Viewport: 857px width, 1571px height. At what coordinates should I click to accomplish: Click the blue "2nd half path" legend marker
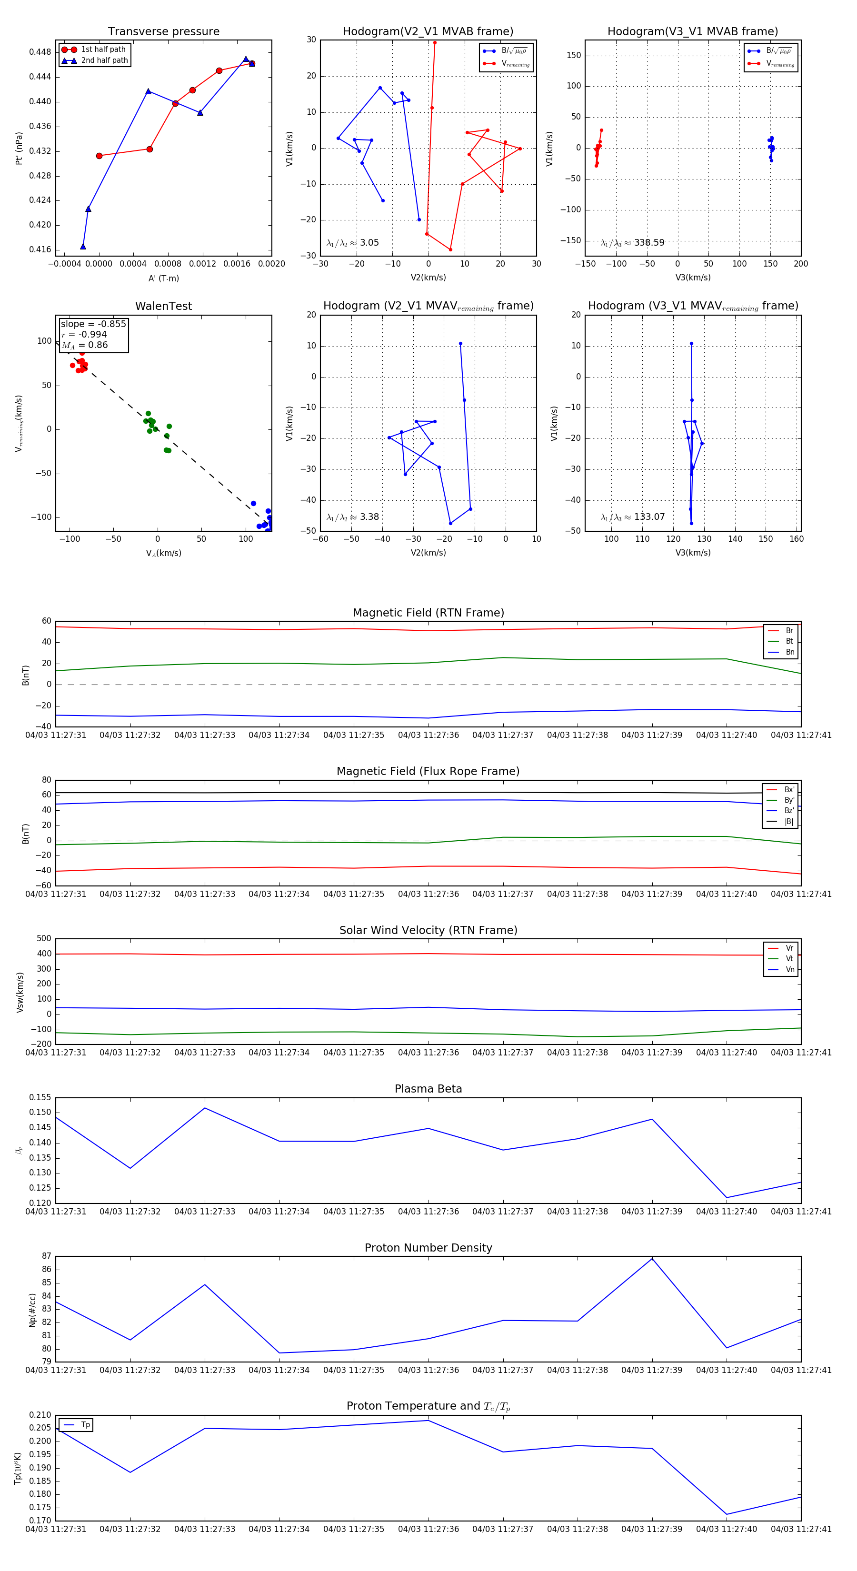coord(69,60)
